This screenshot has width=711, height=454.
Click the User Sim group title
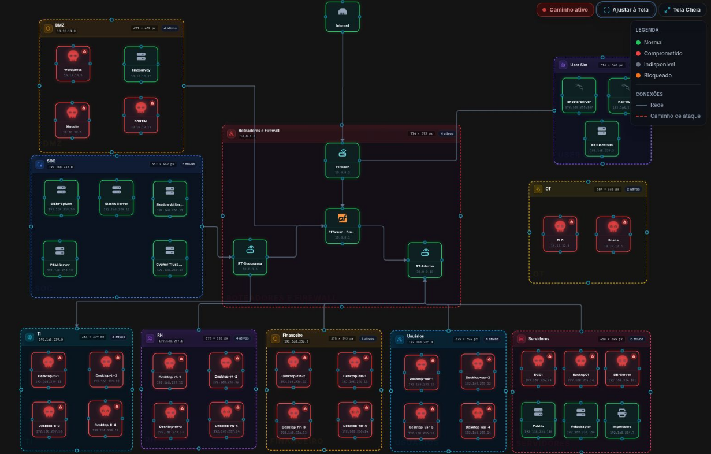coord(579,65)
